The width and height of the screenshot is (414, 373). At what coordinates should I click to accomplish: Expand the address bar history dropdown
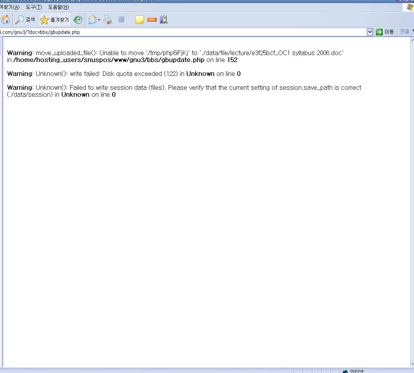pos(370,32)
